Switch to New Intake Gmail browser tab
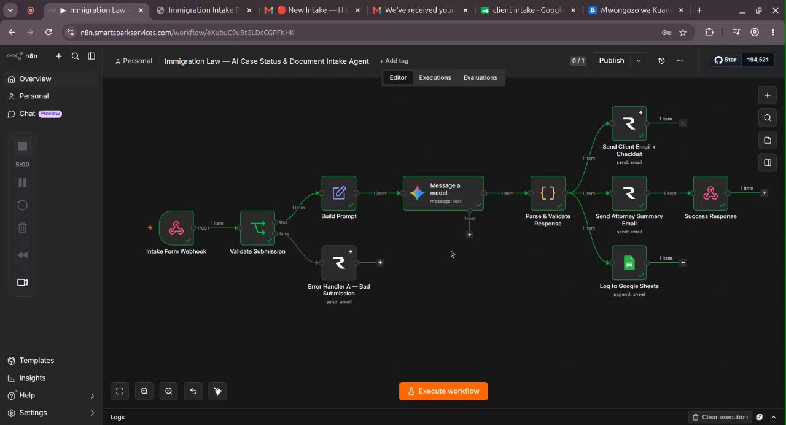786x425 pixels. (x=312, y=10)
